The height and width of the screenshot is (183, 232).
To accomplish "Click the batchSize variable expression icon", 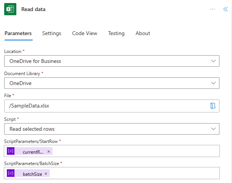I will tap(11, 173).
